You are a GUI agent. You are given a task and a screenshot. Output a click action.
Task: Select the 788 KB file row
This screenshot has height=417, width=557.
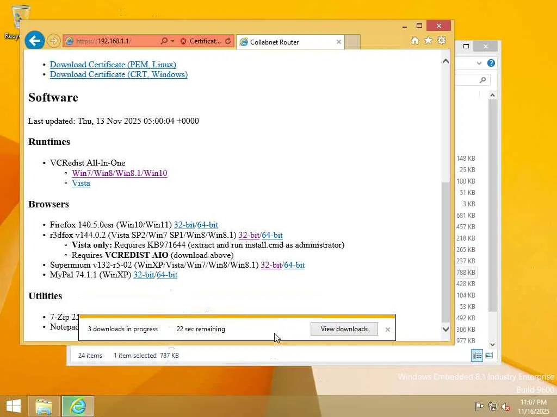tap(466, 273)
